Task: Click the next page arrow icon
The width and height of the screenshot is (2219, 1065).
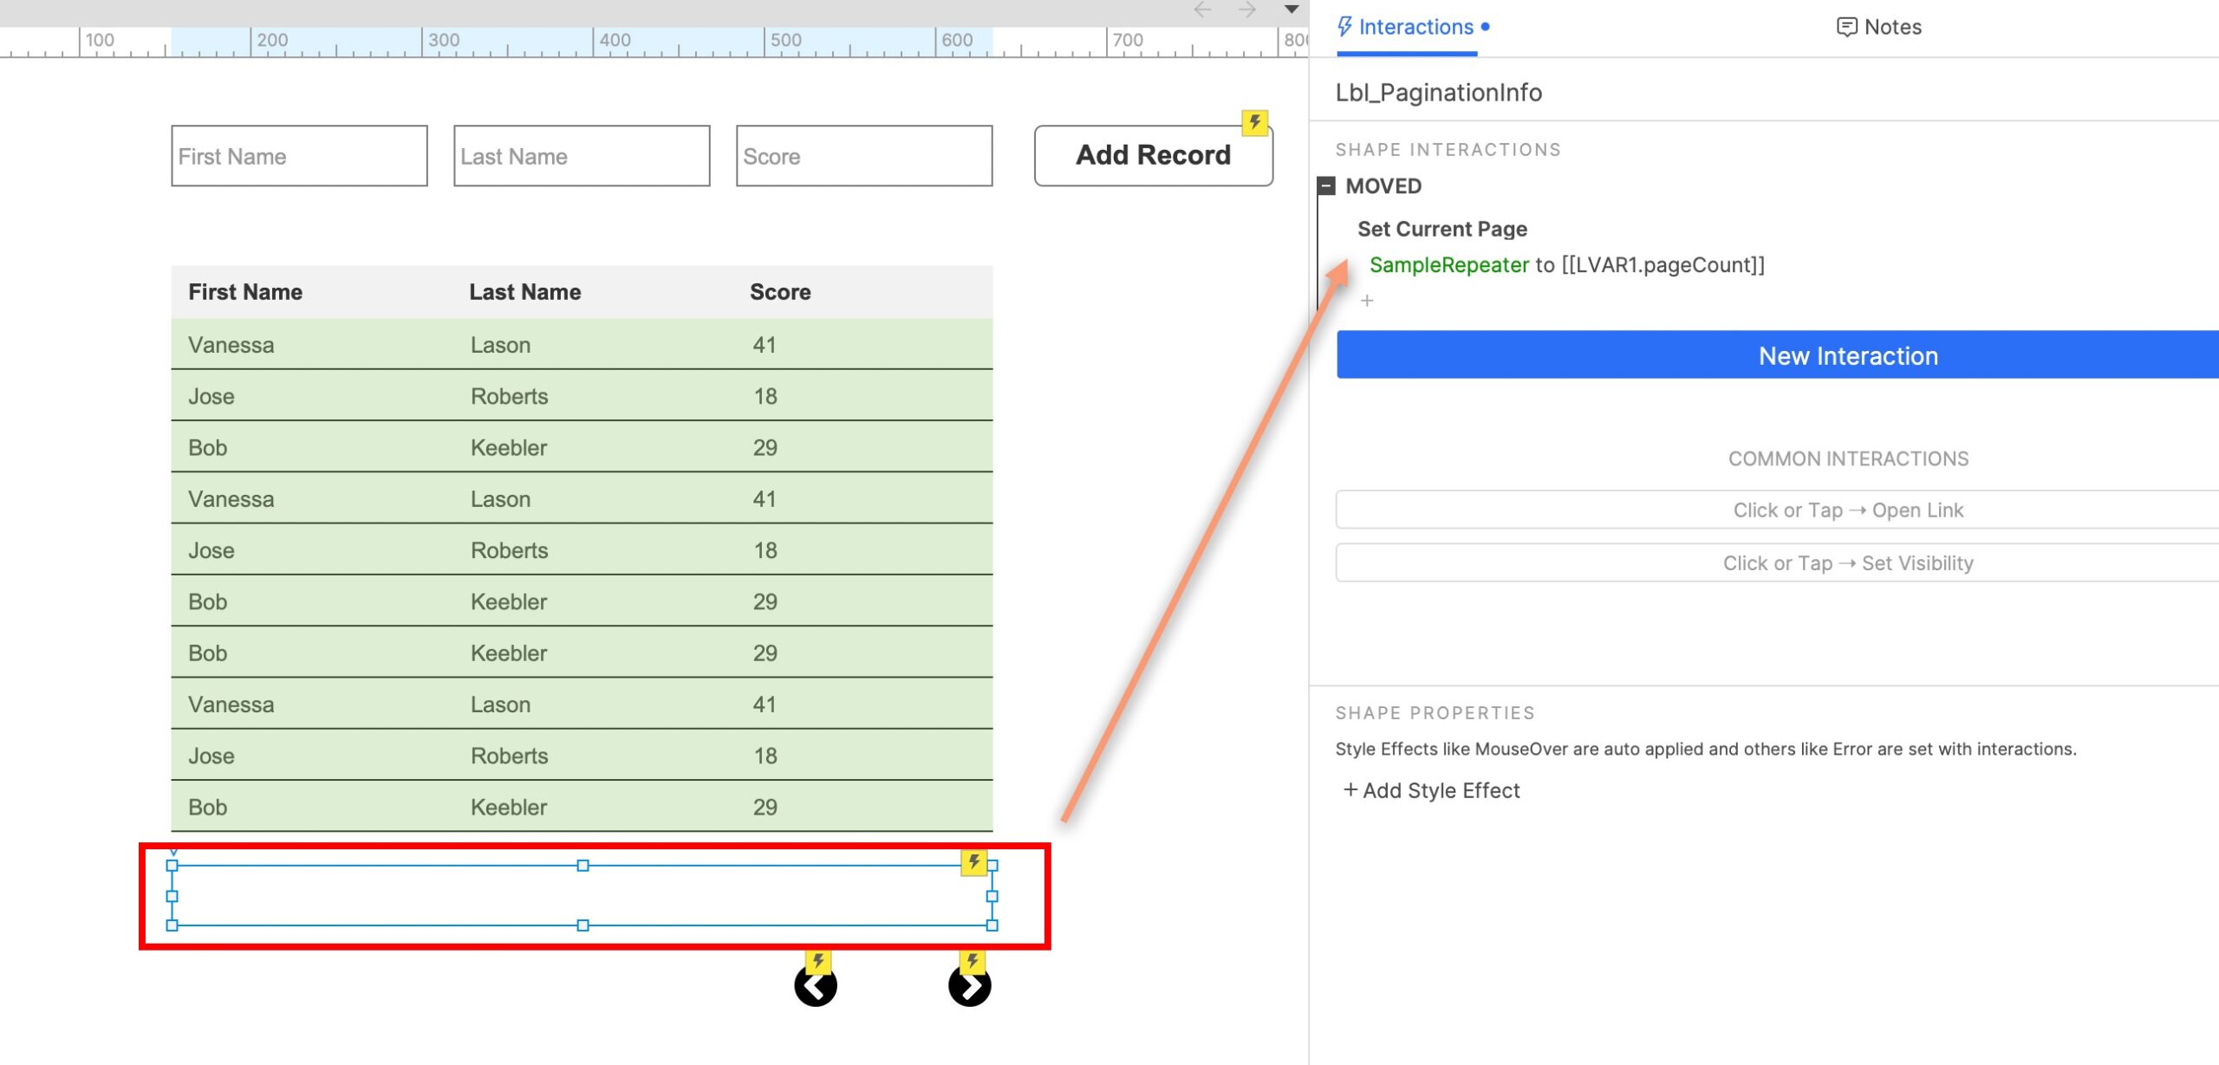Action: click(x=969, y=986)
